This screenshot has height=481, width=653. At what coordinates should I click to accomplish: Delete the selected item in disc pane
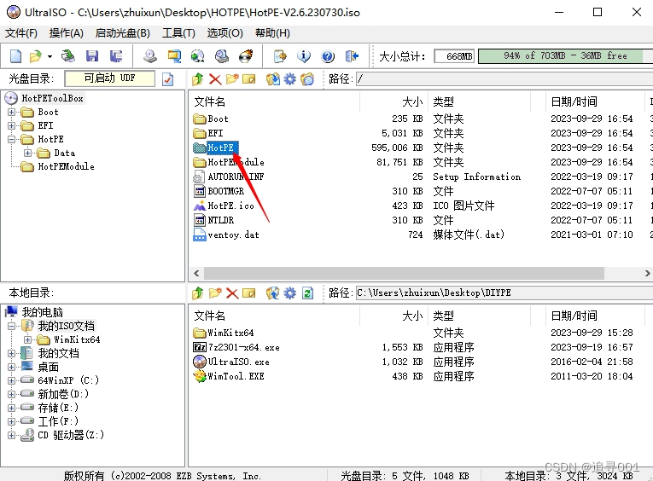pyautogui.click(x=215, y=79)
